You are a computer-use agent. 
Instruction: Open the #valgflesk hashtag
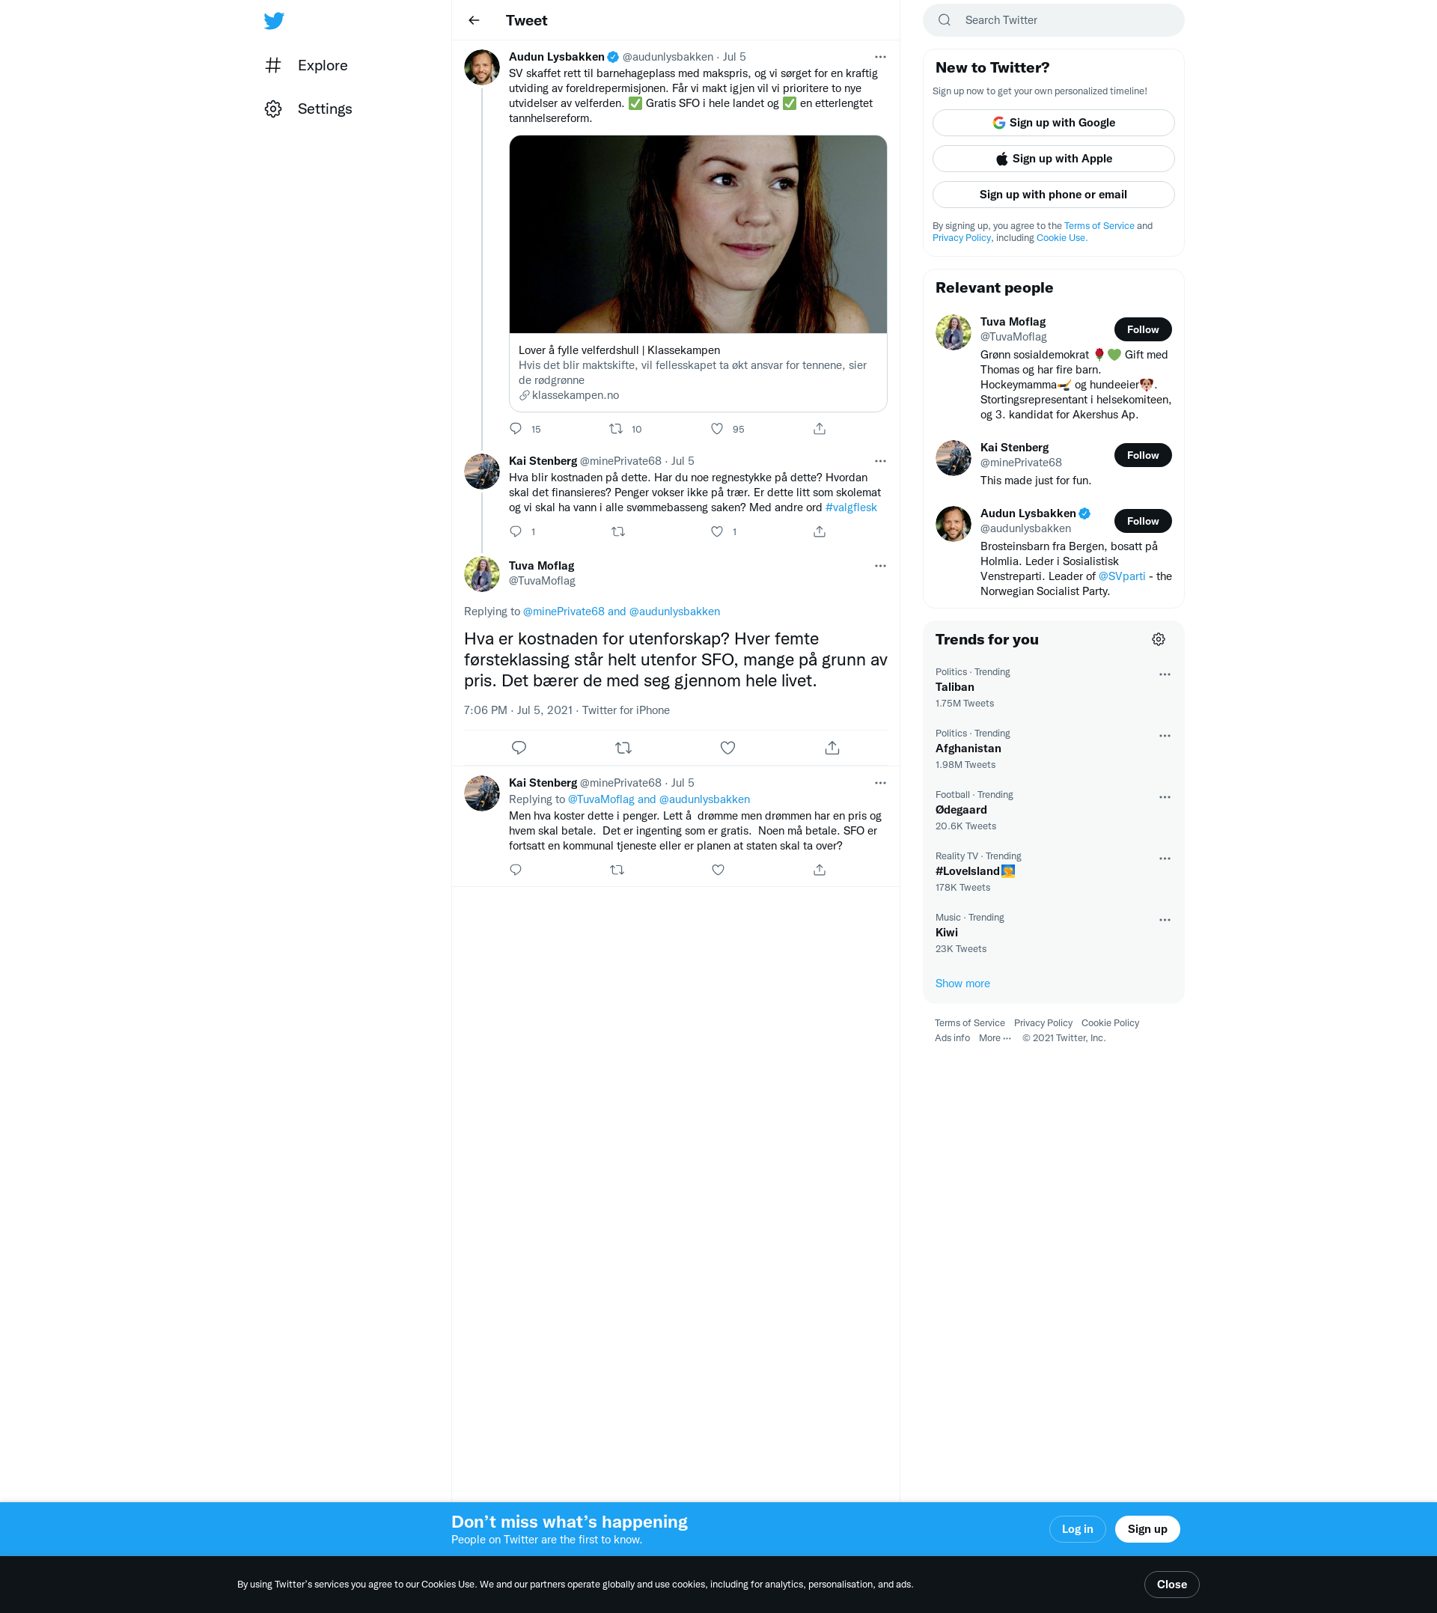850,507
